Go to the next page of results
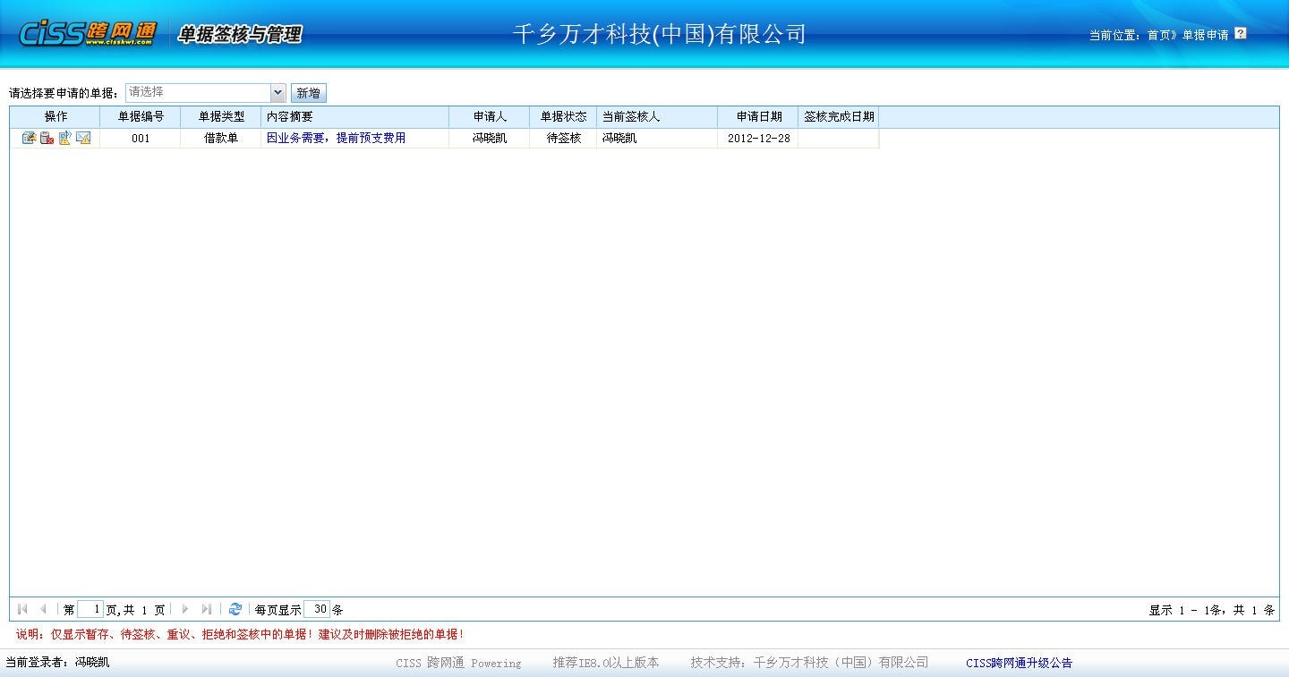Screen dimensions: 1289x677 [x=185, y=609]
